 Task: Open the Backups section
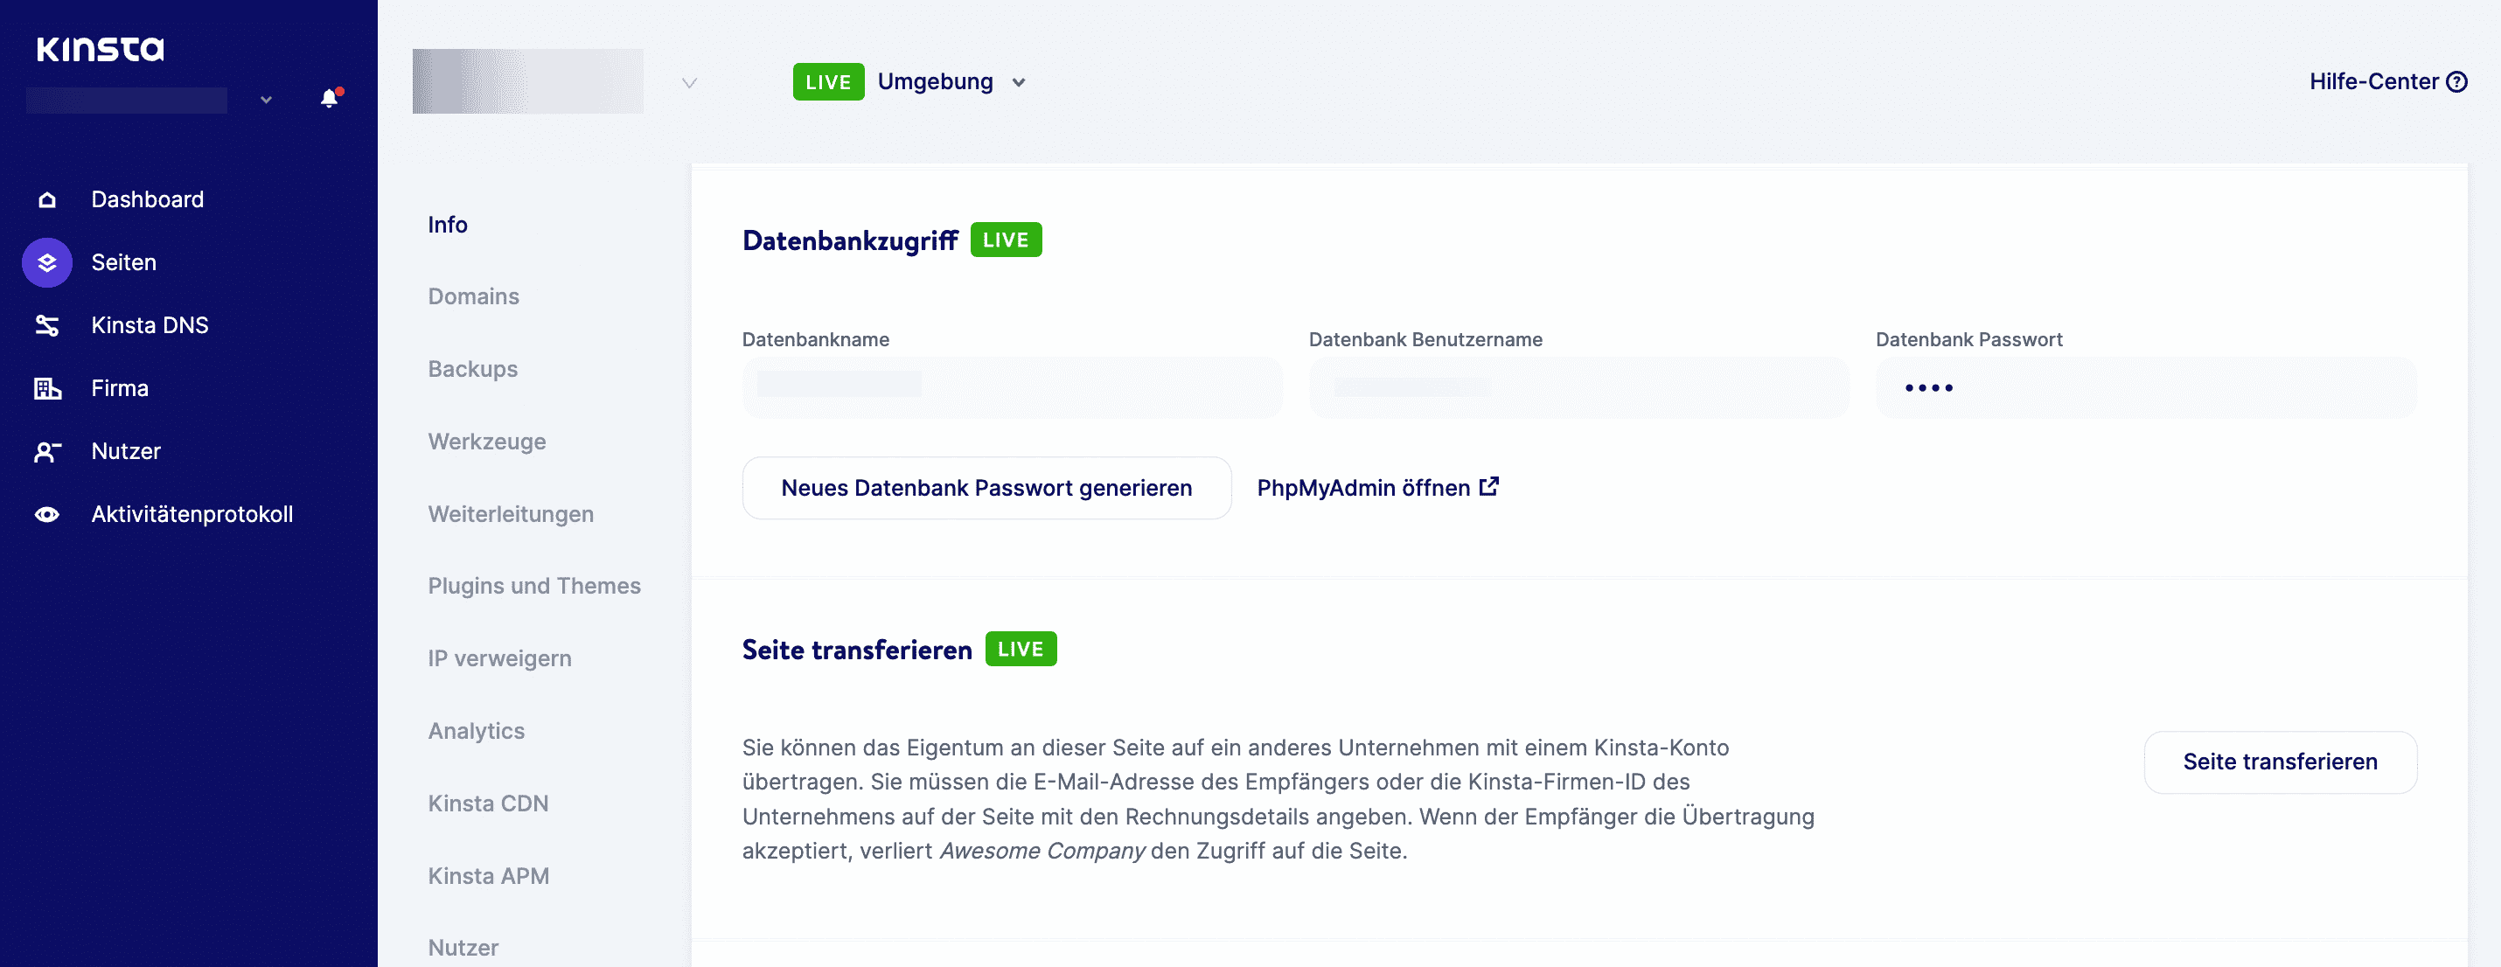coord(472,369)
